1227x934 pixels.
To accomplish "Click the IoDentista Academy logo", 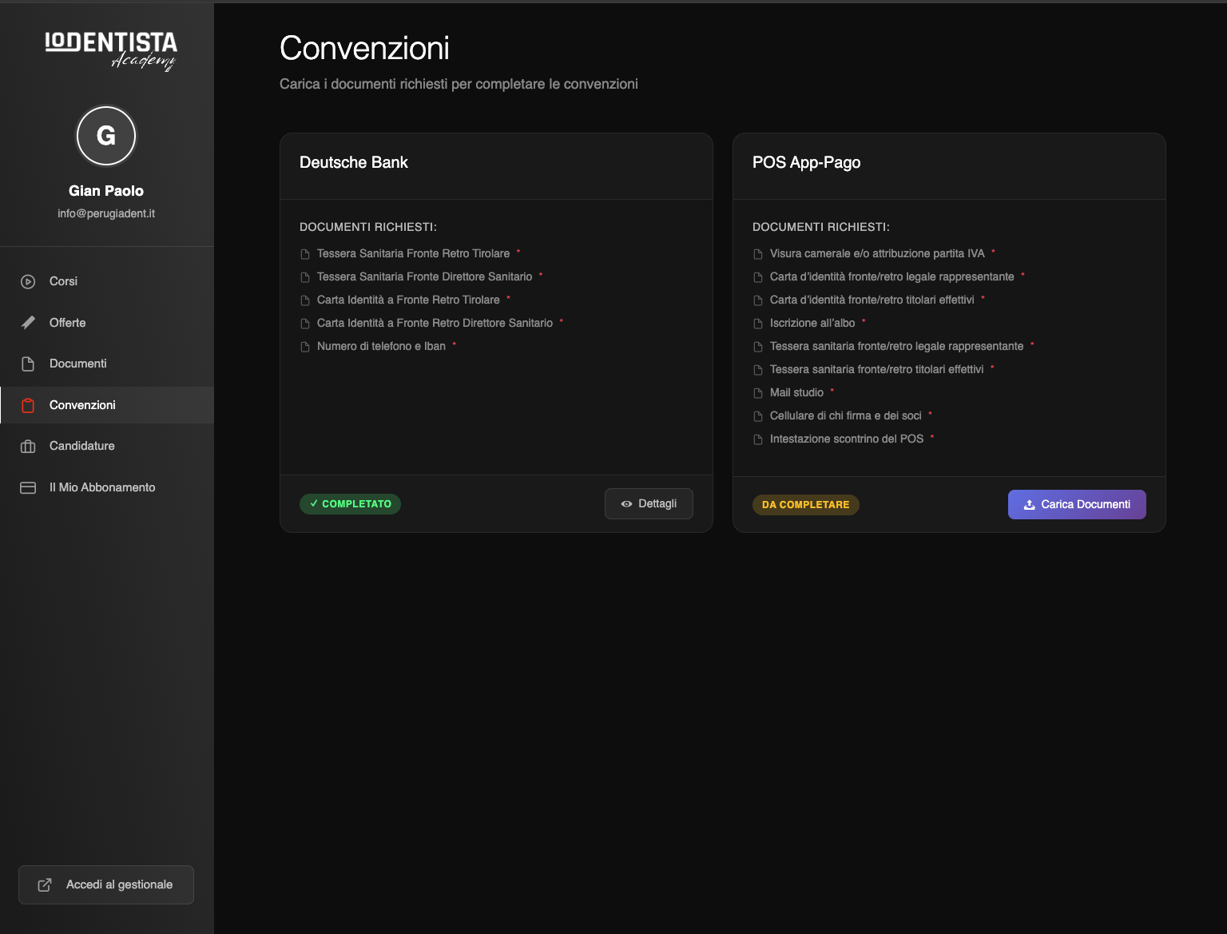I will (x=111, y=50).
